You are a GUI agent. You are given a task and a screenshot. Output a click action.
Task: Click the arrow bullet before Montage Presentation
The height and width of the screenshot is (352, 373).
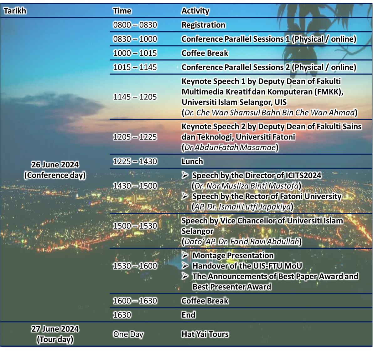(185, 255)
